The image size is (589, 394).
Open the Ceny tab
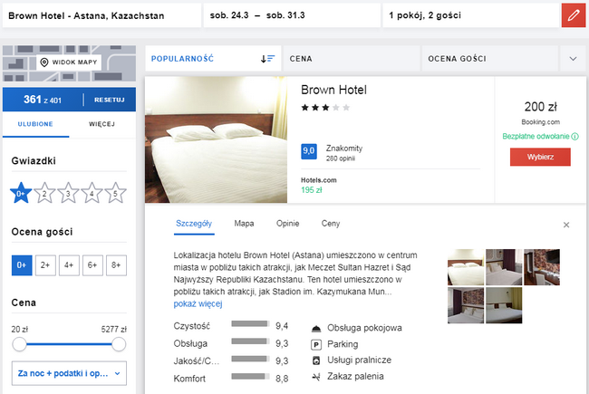point(331,223)
